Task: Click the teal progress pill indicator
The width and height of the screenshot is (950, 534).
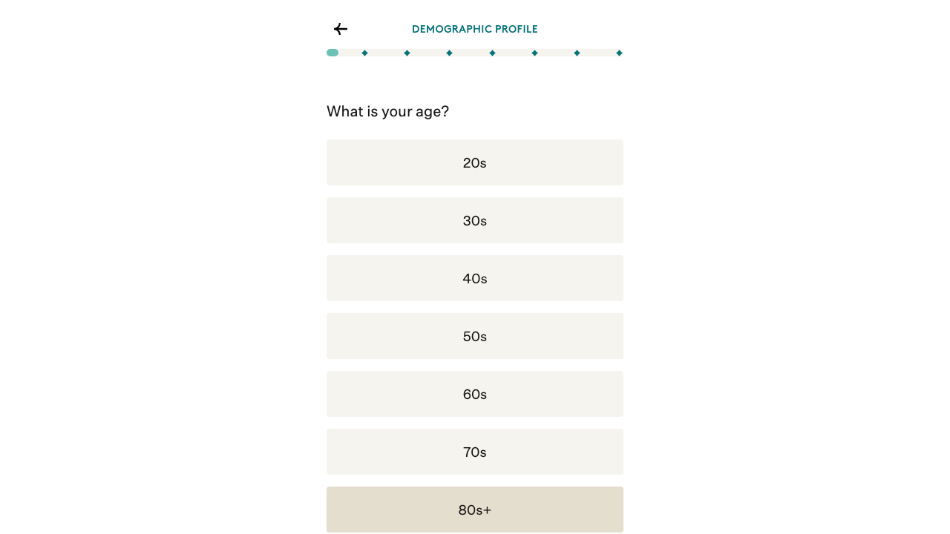Action: [x=332, y=53]
